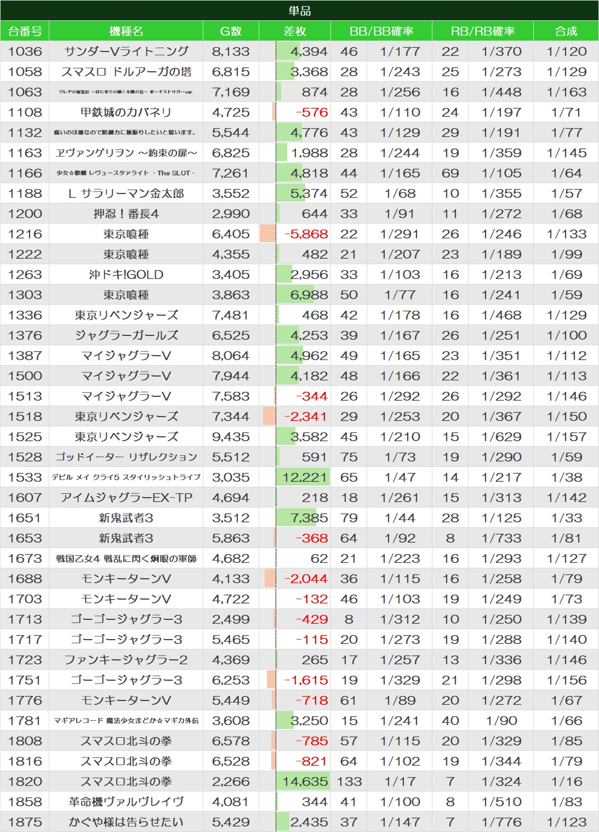Select BB probability 1/177
The height and width of the screenshot is (832, 599).
click(x=400, y=52)
